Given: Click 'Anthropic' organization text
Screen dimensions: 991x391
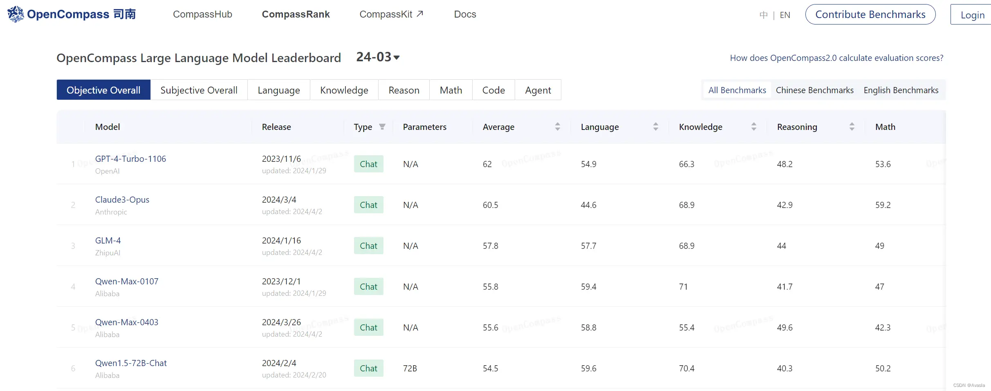Looking at the screenshot, I should click(111, 212).
